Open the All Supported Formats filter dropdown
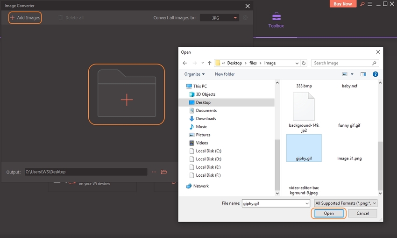 tap(346, 203)
